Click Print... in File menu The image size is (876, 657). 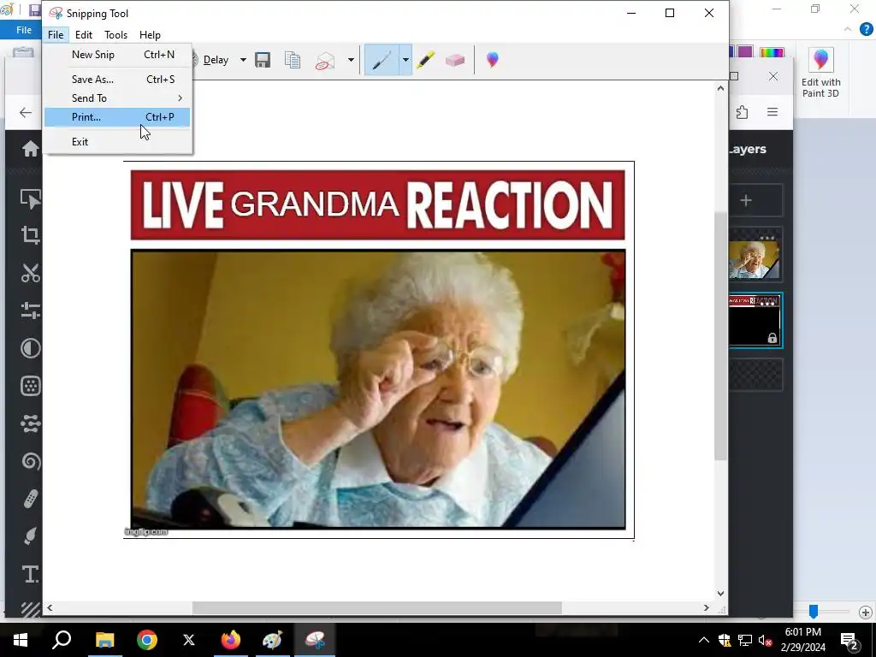[x=117, y=117]
